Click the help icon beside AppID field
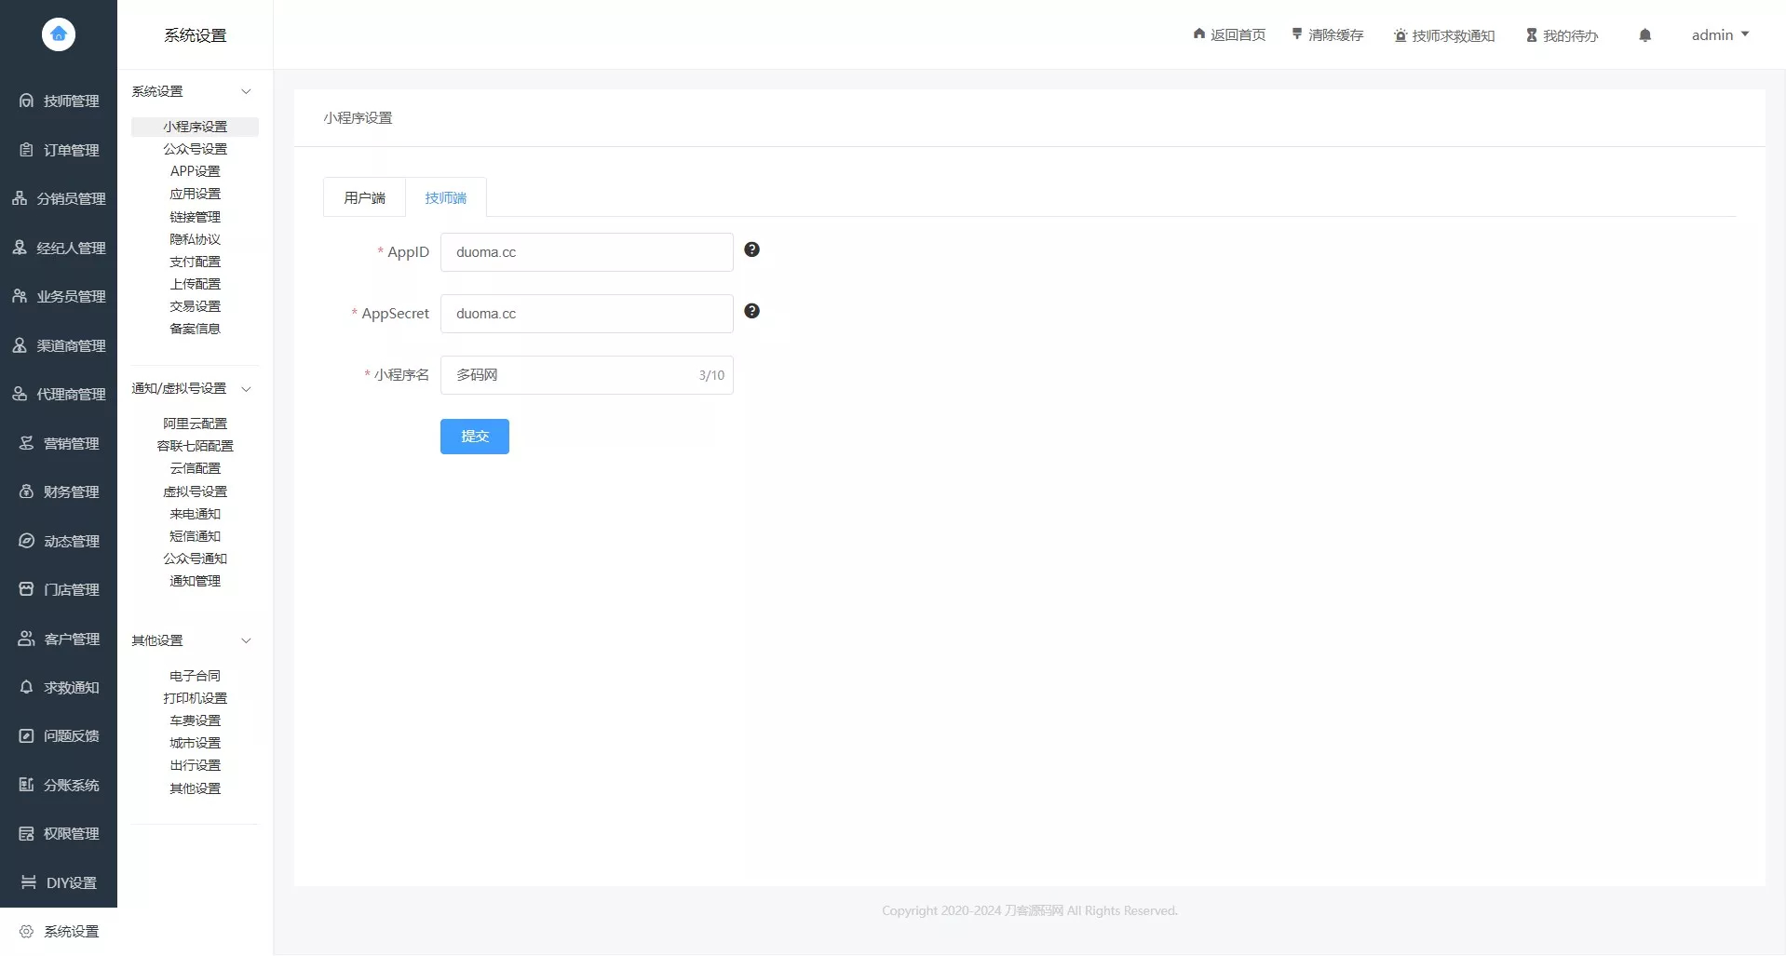This screenshot has width=1786, height=956. [x=751, y=249]
